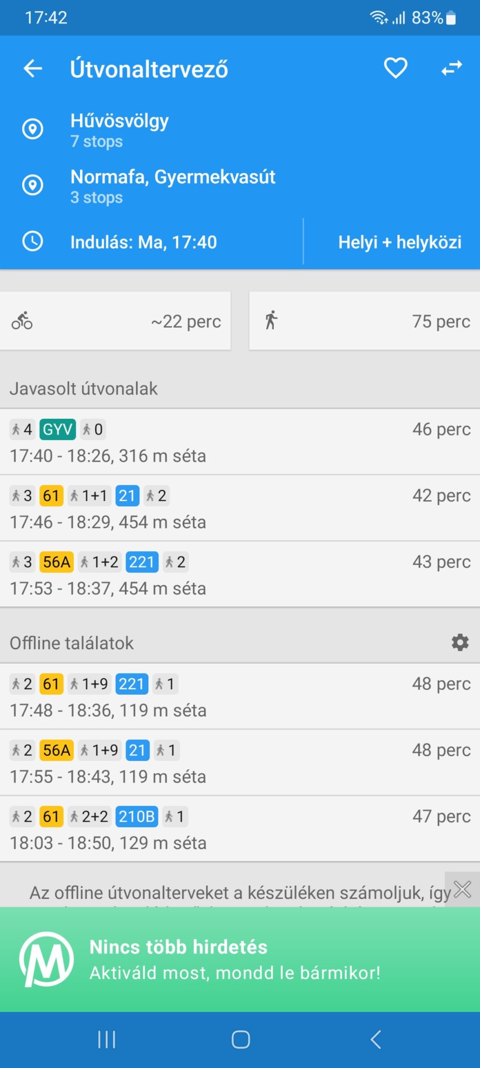The width and height of the screenshot is (480, 1068).
Task: Close the offline info banner
Action: coord(462,889)
